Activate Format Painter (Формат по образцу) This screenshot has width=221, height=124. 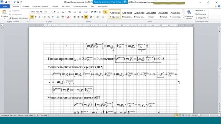coord(19,18)
